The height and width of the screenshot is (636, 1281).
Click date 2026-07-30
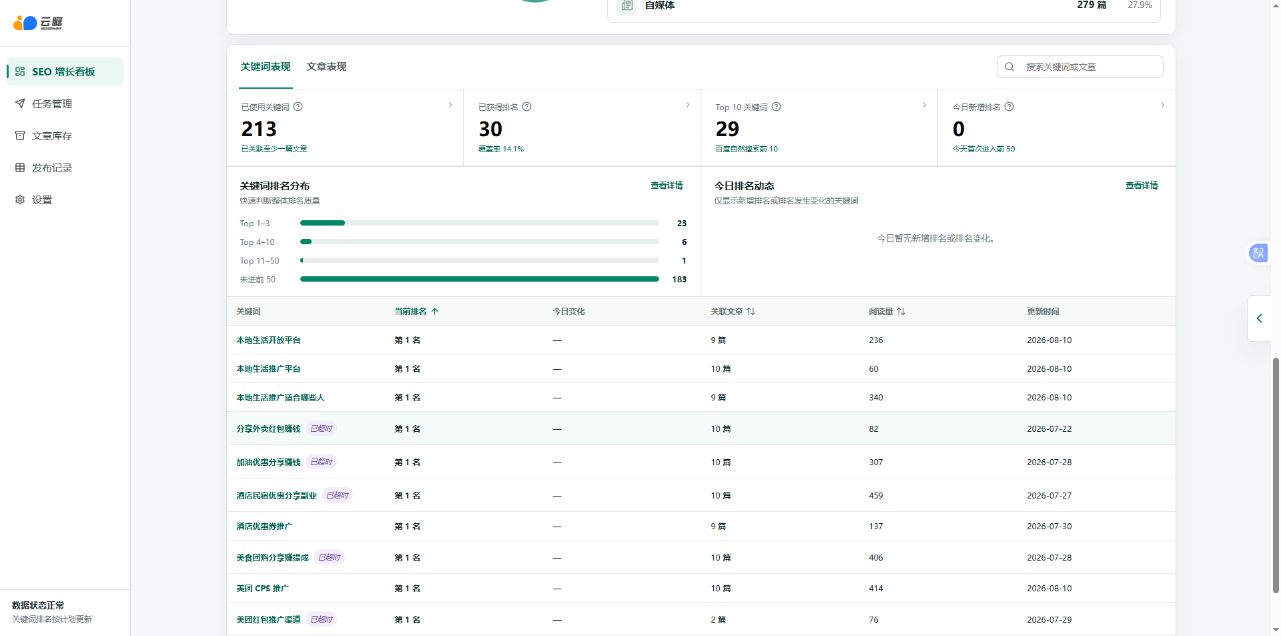point(1049,527)
